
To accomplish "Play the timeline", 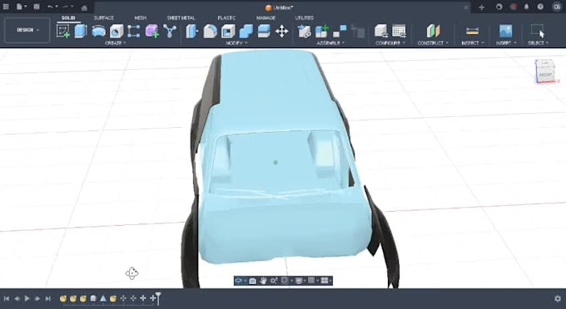I will point(27,298).
